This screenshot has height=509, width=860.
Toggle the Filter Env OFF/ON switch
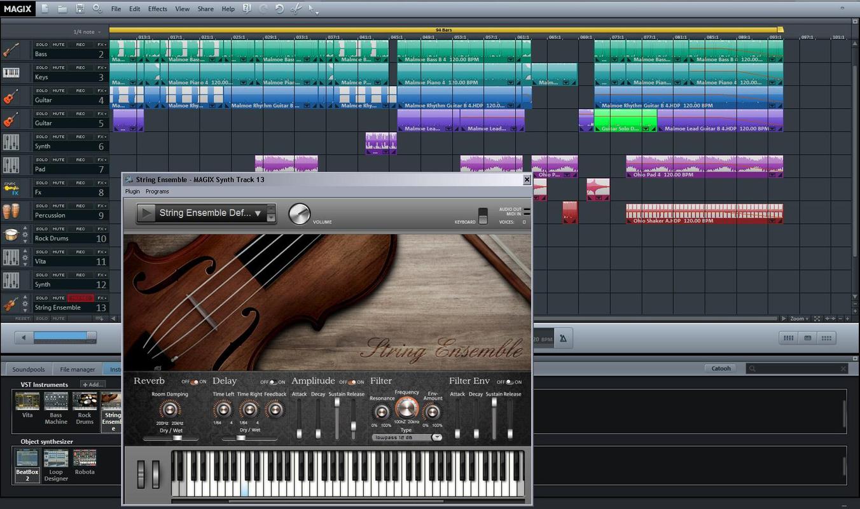pos(510,382)
